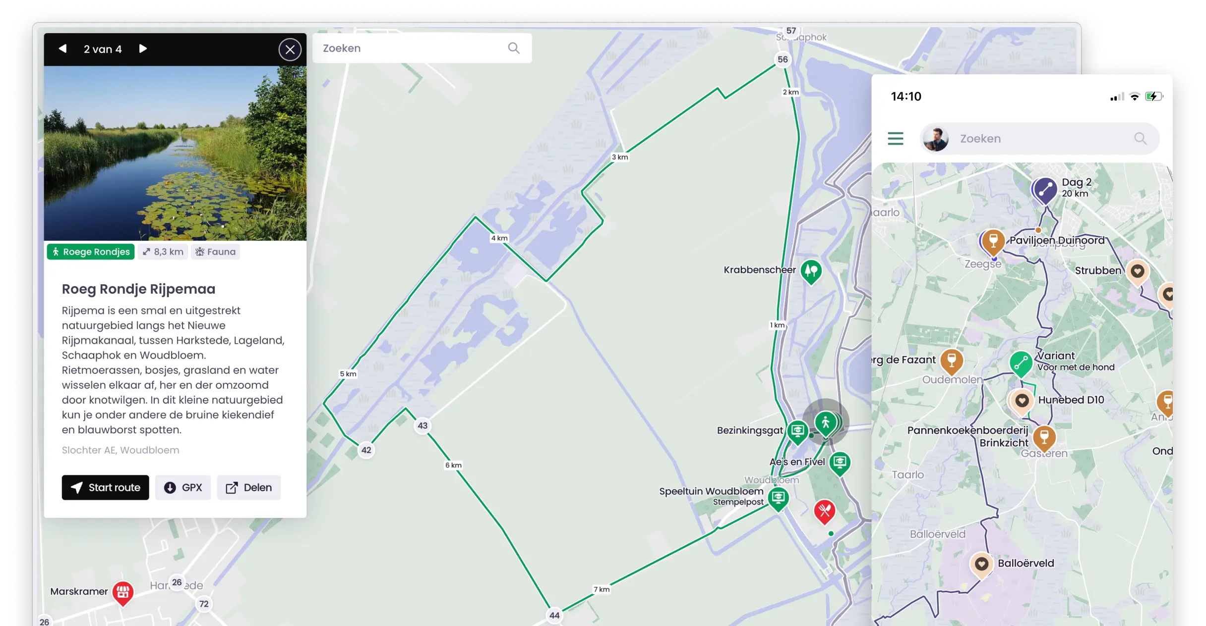Open the green Variant route marker
Screen dimensions: 1206x626
1021,365
